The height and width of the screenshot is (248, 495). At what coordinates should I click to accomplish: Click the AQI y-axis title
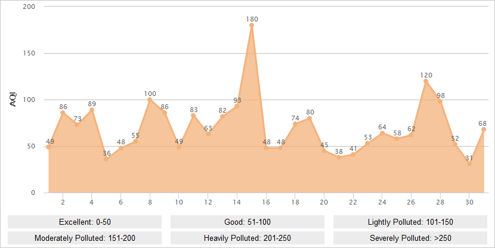tap(13, 100)
